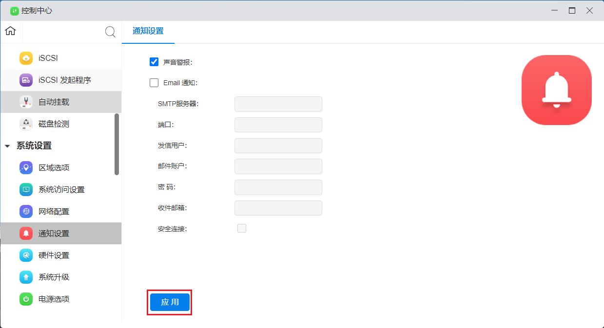604x328 pixels.
Task: Click the 应用 apply button
Action: click(170, 302)
